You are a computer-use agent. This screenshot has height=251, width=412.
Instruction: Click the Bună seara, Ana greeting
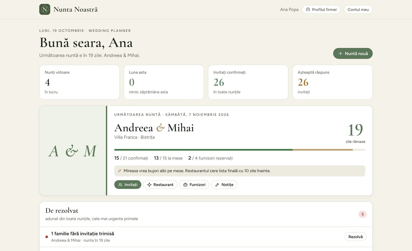(86, 43)
